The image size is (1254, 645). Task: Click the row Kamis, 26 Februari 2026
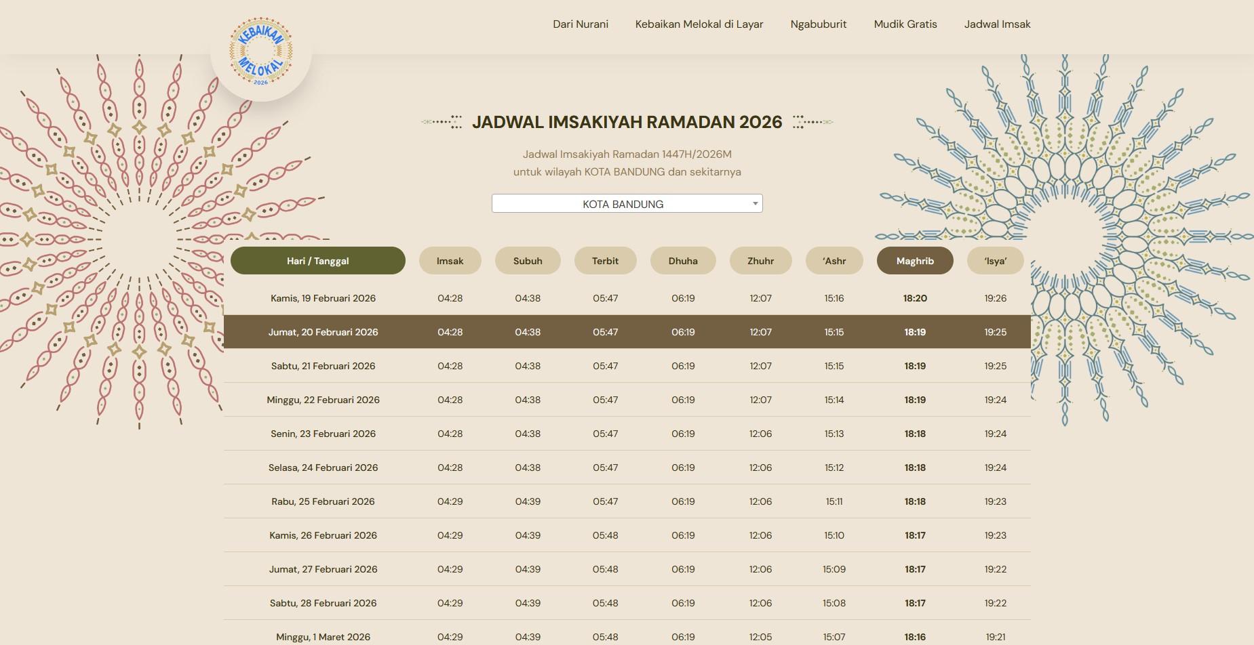(x=627, y=535)
